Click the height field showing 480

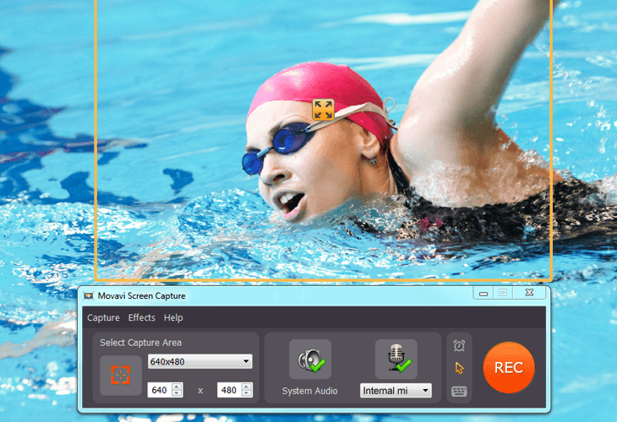click(229, 390)
